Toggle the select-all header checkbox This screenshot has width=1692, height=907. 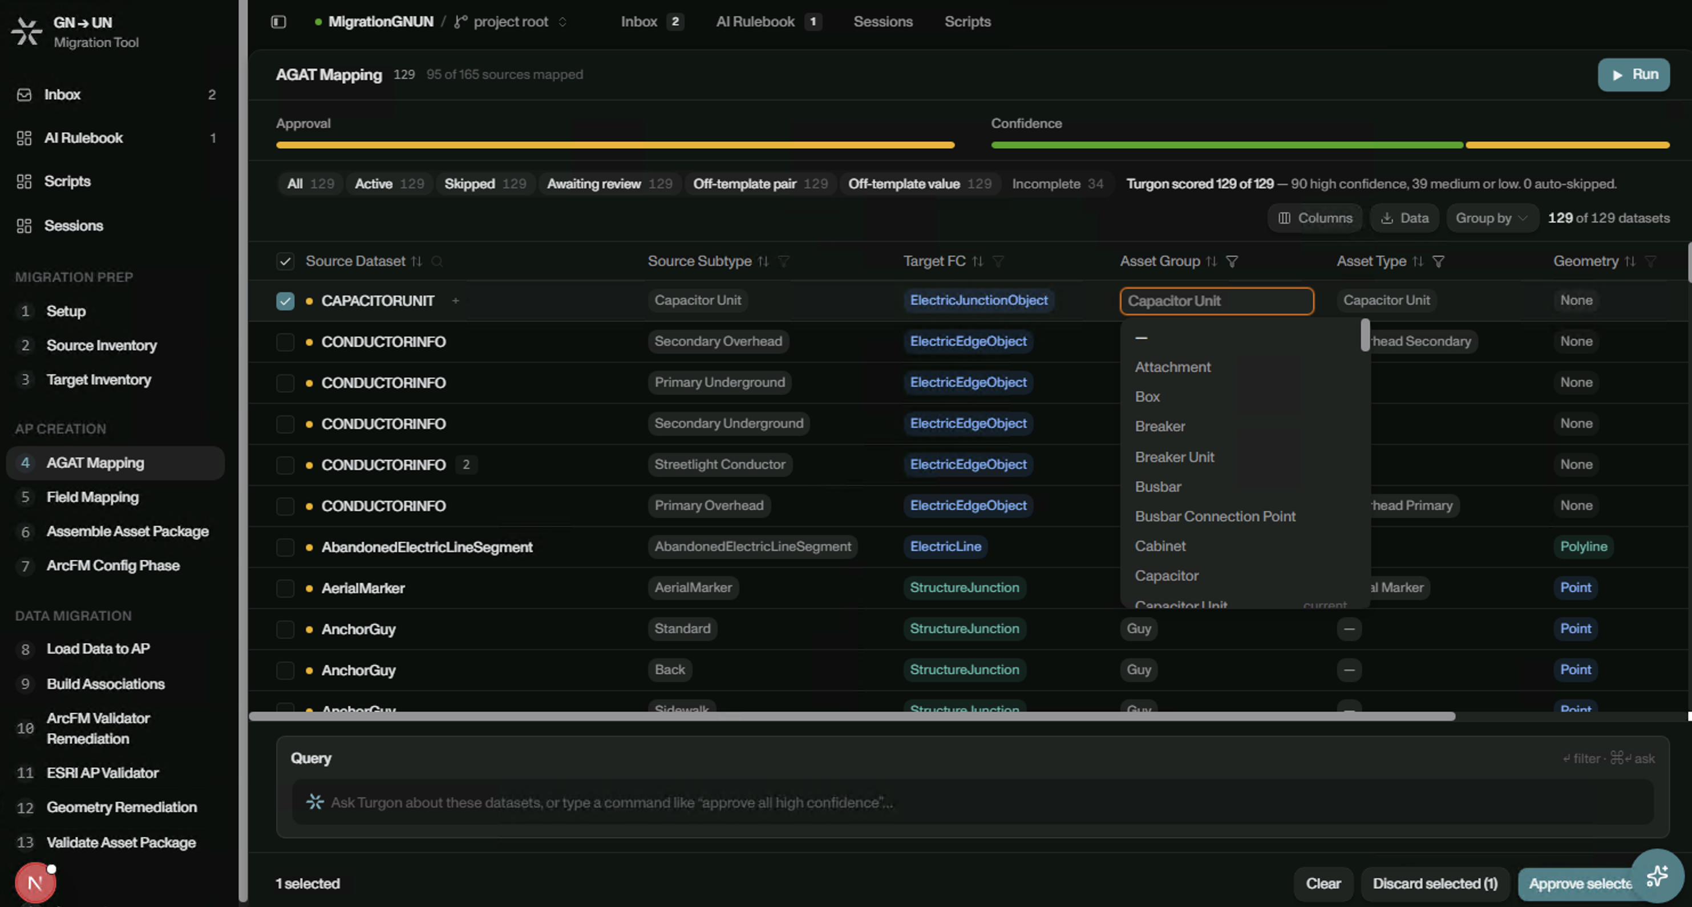285,261
